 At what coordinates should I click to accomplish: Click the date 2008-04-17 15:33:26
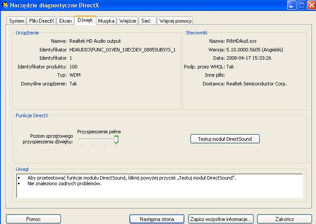point(249,58)
